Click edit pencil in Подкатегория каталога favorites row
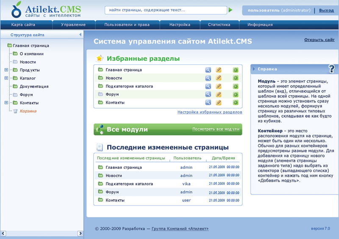The height and width of the screenshot is (239, 339). pos(219,86)
